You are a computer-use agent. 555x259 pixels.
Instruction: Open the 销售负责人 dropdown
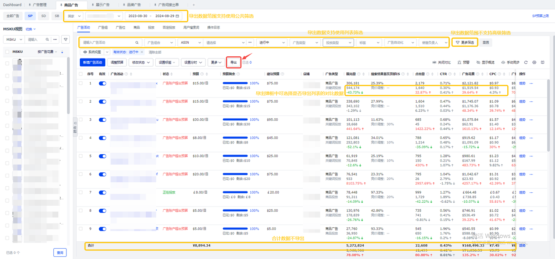pyautogui.click(x=434, y=42)
